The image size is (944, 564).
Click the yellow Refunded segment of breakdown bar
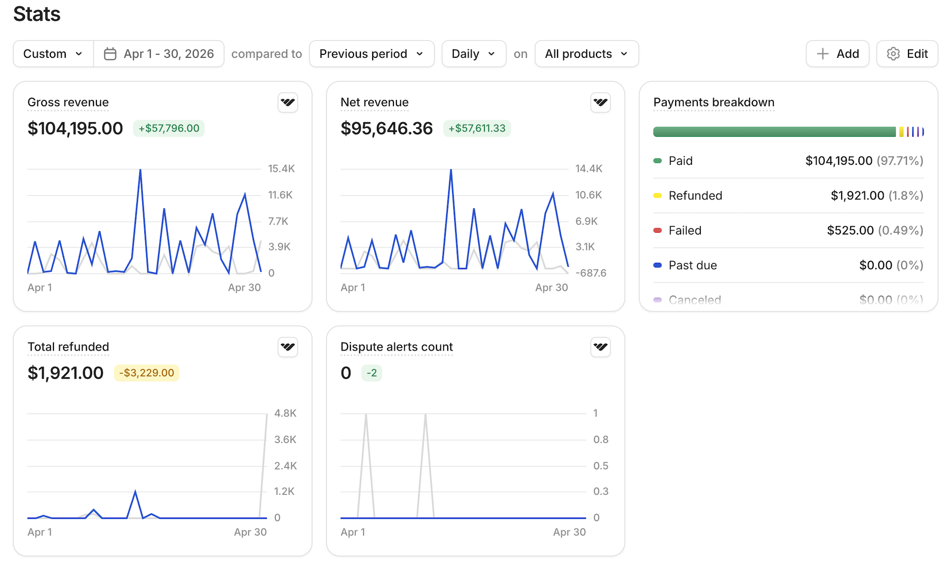[901, 132]
